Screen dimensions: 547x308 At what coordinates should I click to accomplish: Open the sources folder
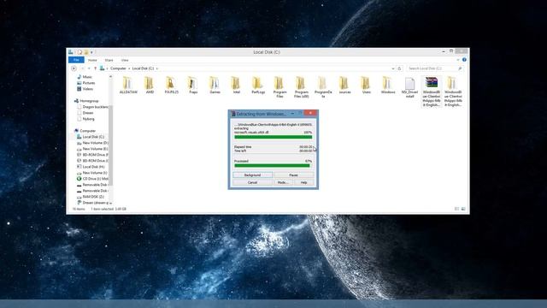[344, 86]
